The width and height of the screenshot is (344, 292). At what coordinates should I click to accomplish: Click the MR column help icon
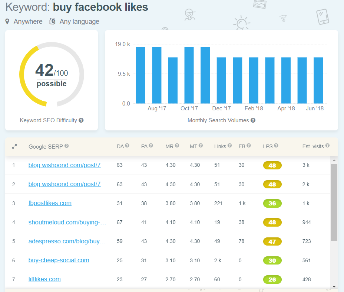pos(177,146)
